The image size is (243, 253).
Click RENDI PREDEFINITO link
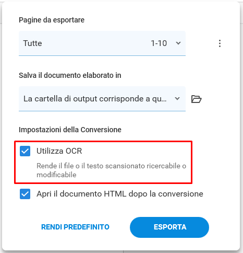[x=75, y=227]
